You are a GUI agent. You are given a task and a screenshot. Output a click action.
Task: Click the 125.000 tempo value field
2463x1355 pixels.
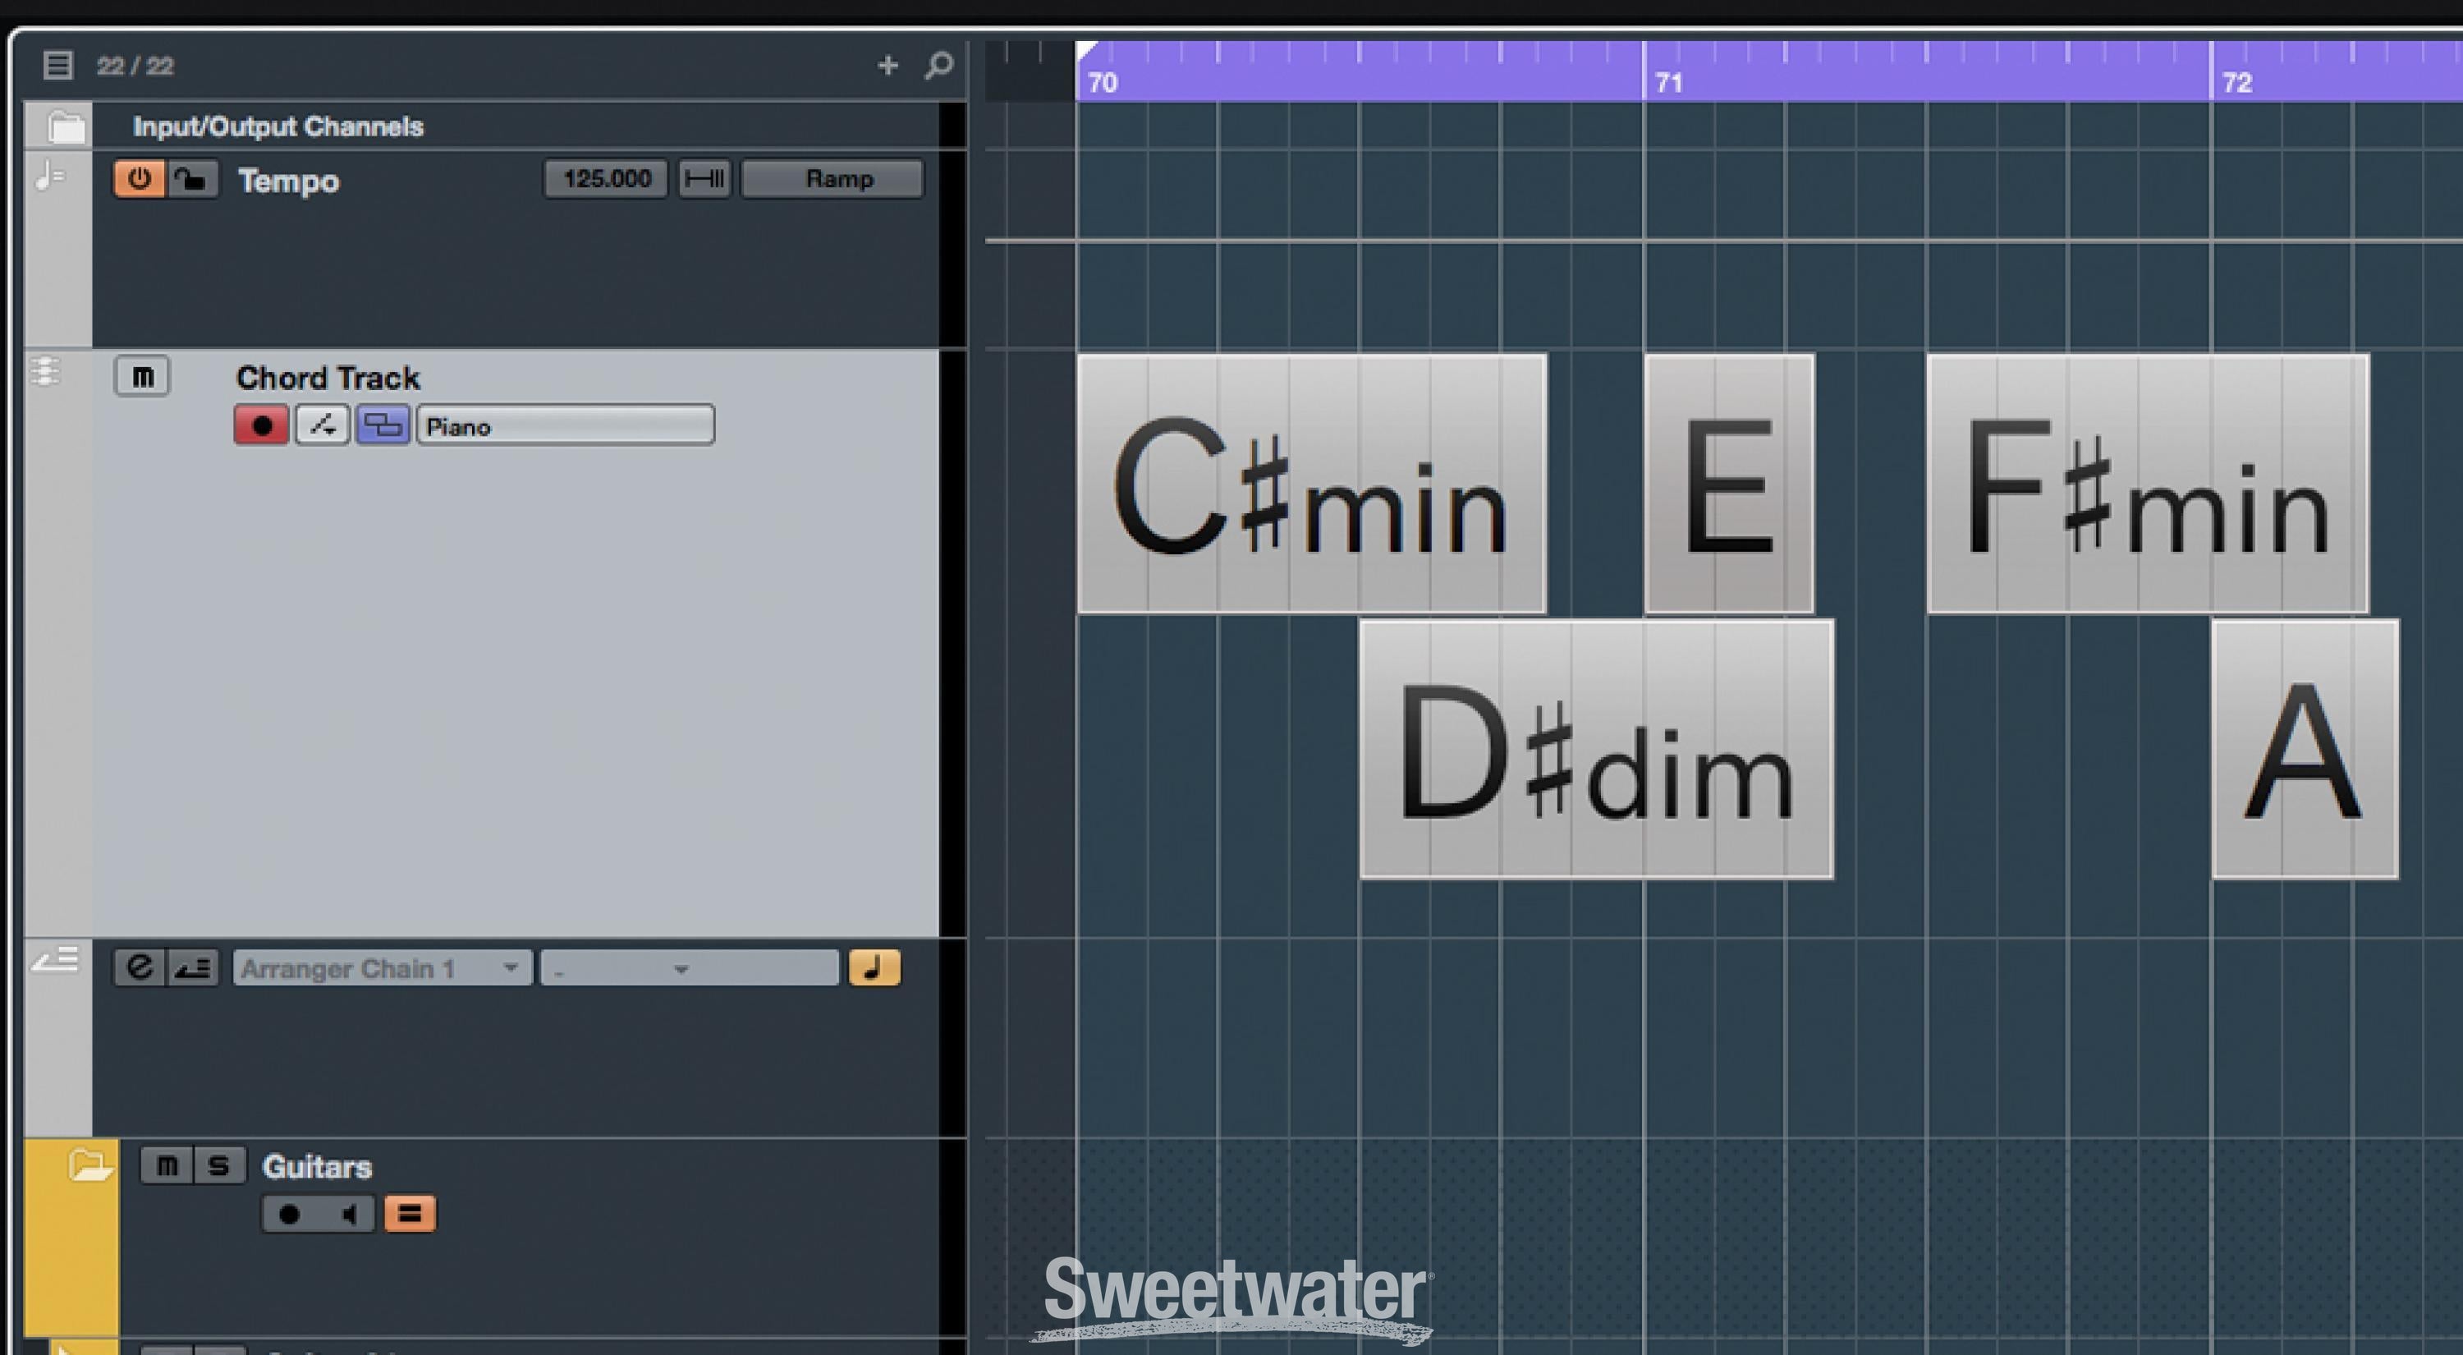click(603, 178)
